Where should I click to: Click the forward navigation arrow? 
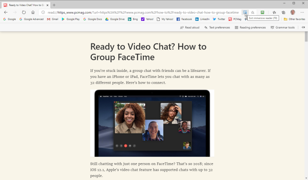15,12
